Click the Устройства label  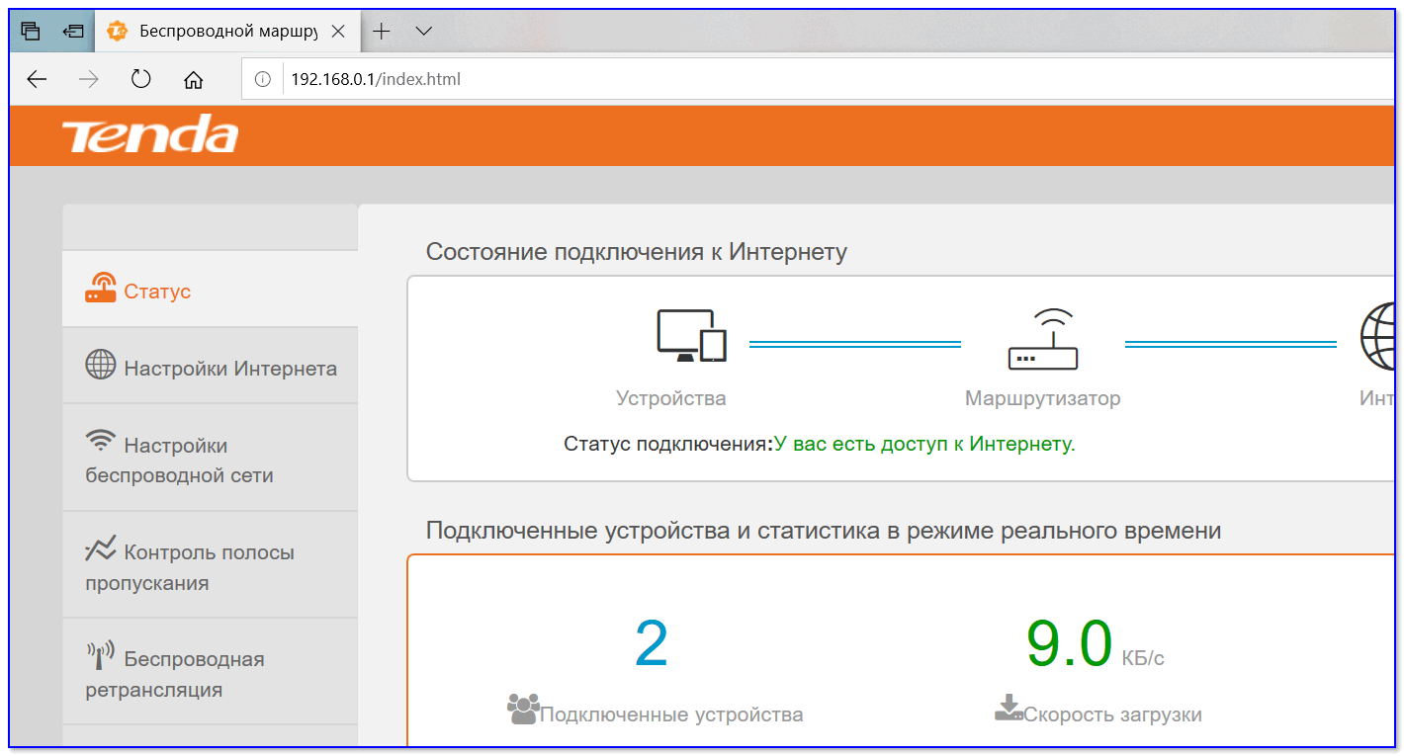tap(670, 398)
